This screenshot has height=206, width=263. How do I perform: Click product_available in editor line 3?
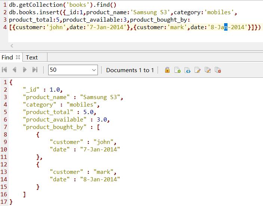[91, 20]
